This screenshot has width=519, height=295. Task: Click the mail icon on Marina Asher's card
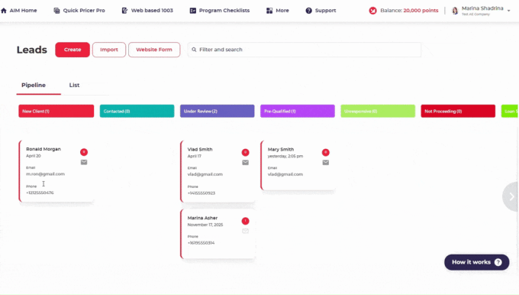click(x=245, y=231)
